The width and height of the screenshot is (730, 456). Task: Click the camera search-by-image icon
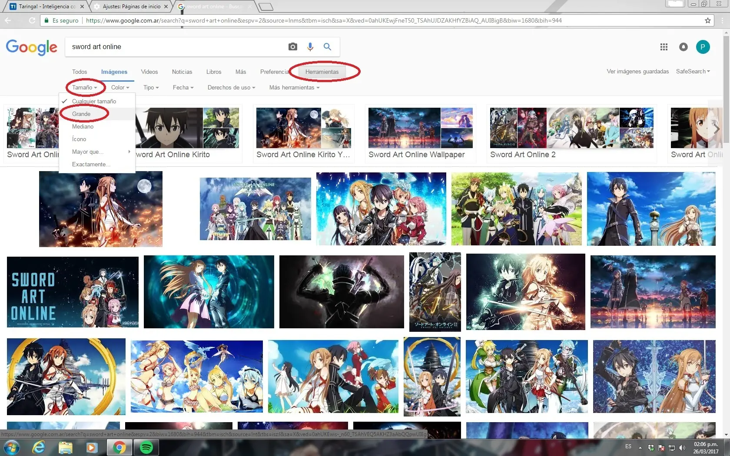pos(293,47)
